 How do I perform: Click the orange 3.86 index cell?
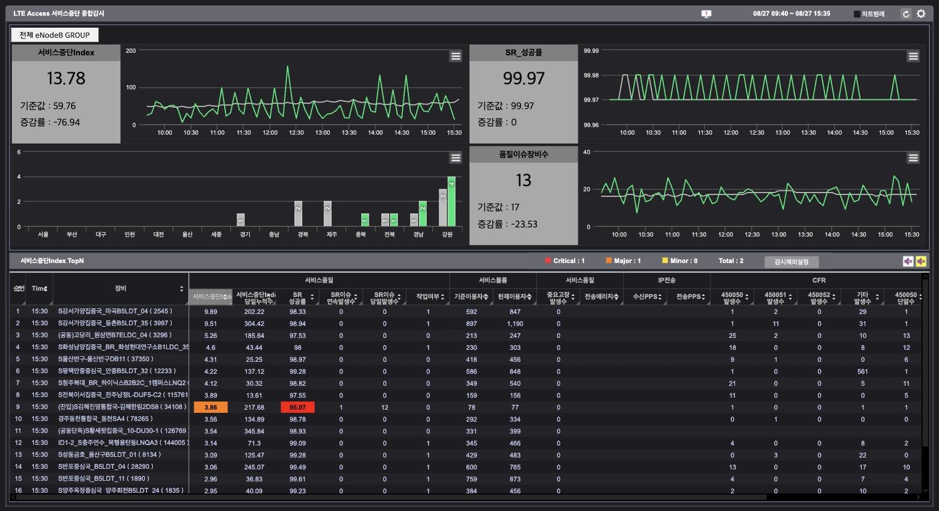click(x=211, y=407)
